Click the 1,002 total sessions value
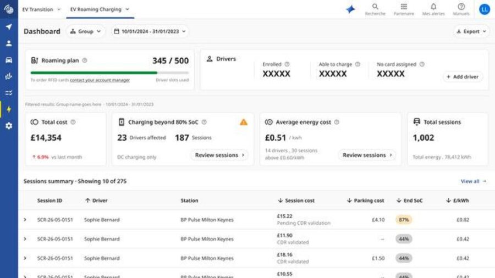 [424, 138]
